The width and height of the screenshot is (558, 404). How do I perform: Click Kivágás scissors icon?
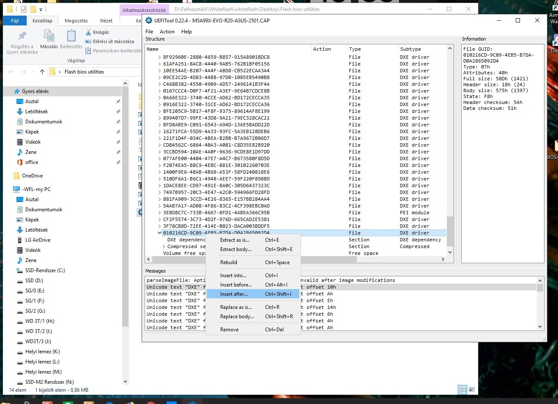click(88, 32)
